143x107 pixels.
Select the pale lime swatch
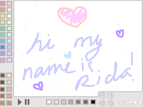(x=10, y=22)
